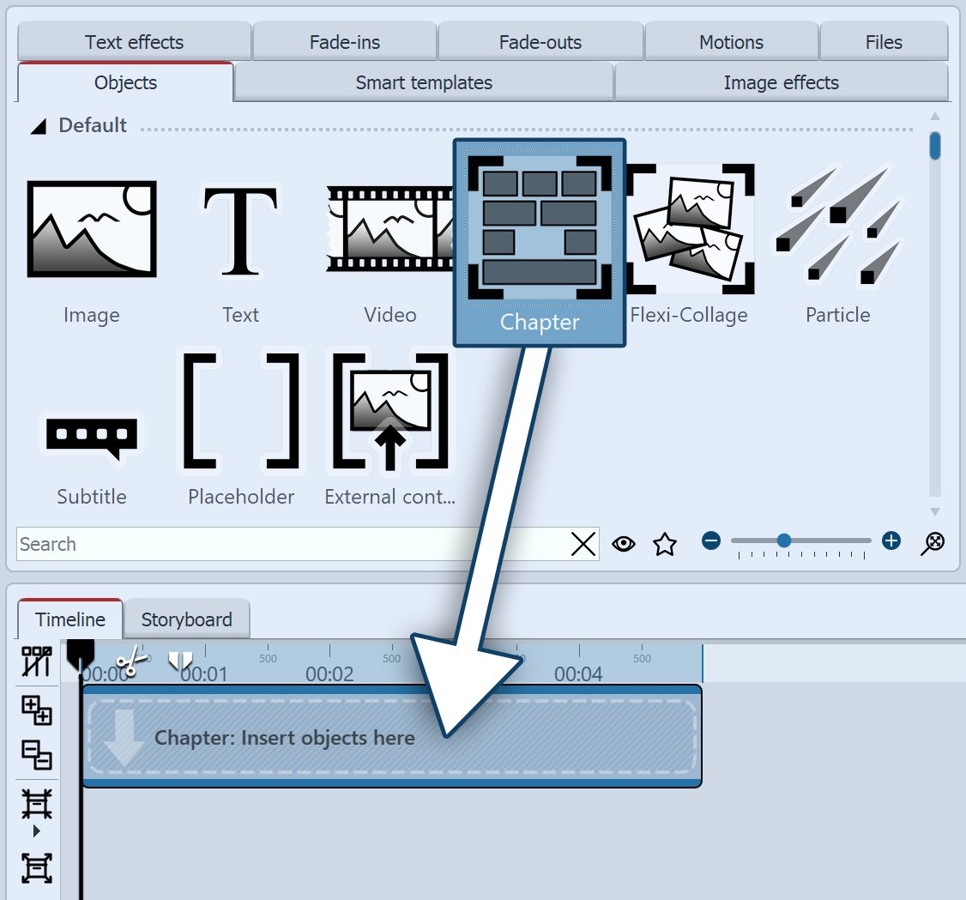Click the plus zoom-in button

(891, 541)
